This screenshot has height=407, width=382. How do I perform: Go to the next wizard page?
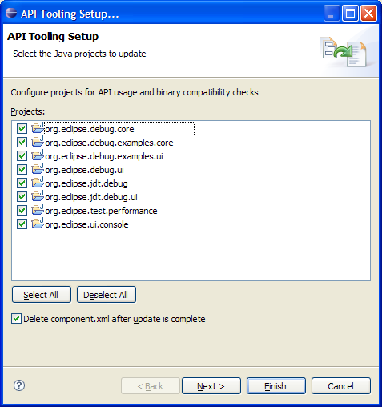coord(211,386)
